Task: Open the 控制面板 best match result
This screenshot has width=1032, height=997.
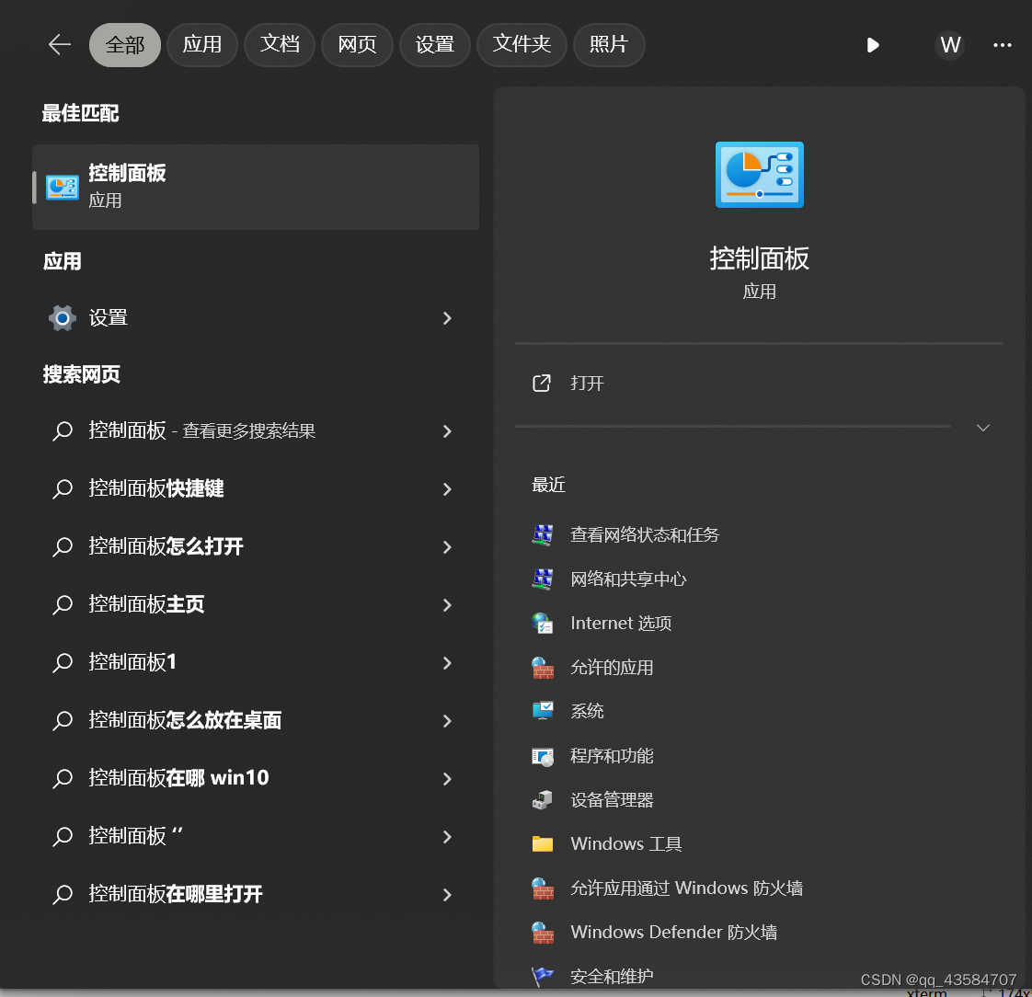Action: coord(256,187)
